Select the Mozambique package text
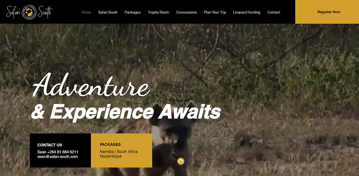 (111, 156)
